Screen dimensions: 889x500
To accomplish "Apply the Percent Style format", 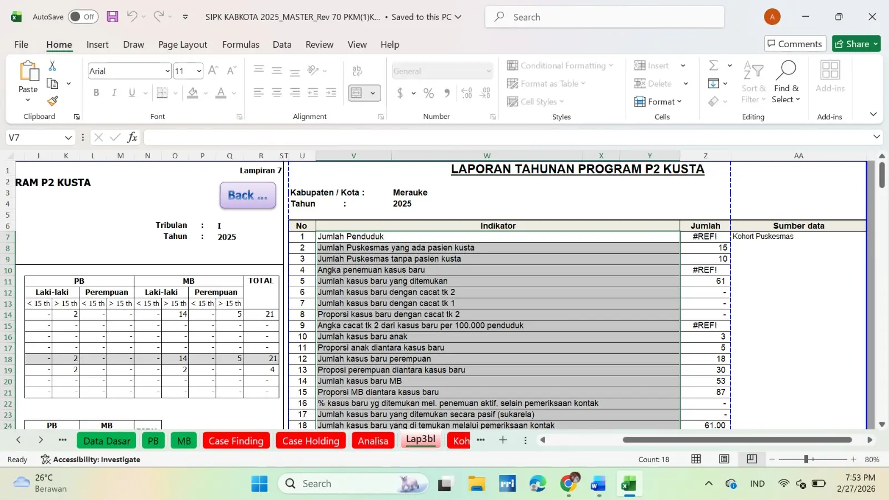I will point(428,93).
